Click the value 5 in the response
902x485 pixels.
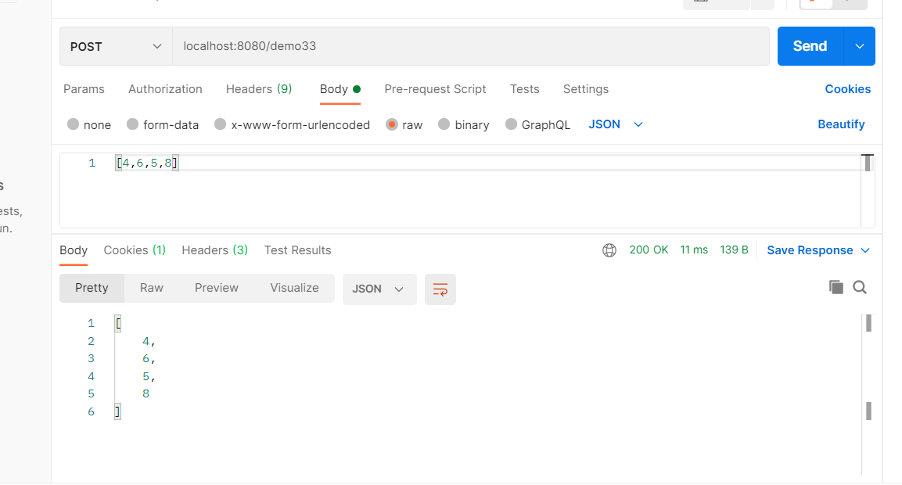click(146, 376)
